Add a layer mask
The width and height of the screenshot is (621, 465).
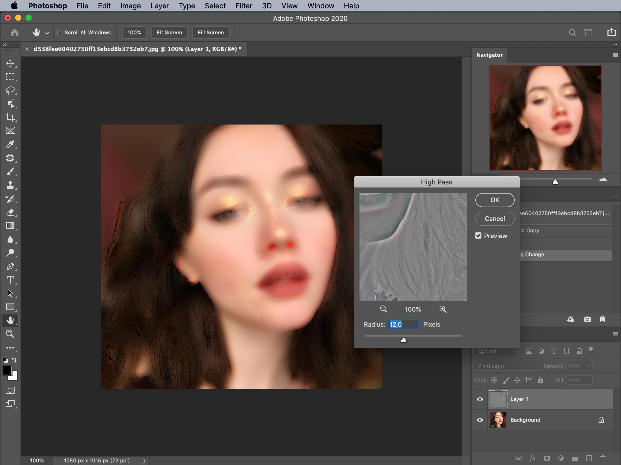coord(547,458)
